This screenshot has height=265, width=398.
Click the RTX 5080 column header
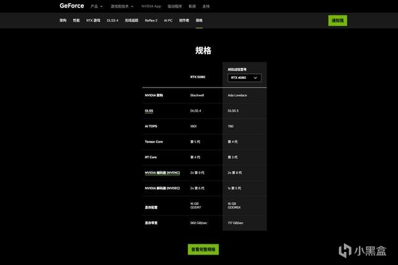point(198,77)
